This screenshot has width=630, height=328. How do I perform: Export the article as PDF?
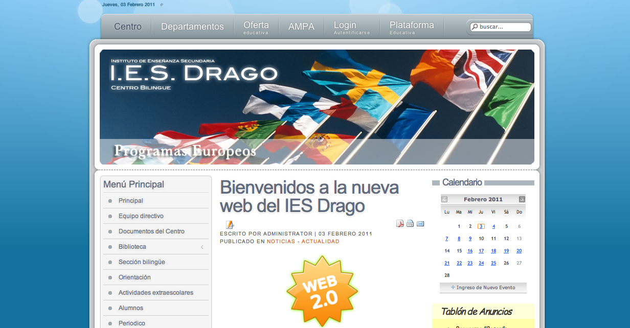pyautogui.click(x=399, y=223)
